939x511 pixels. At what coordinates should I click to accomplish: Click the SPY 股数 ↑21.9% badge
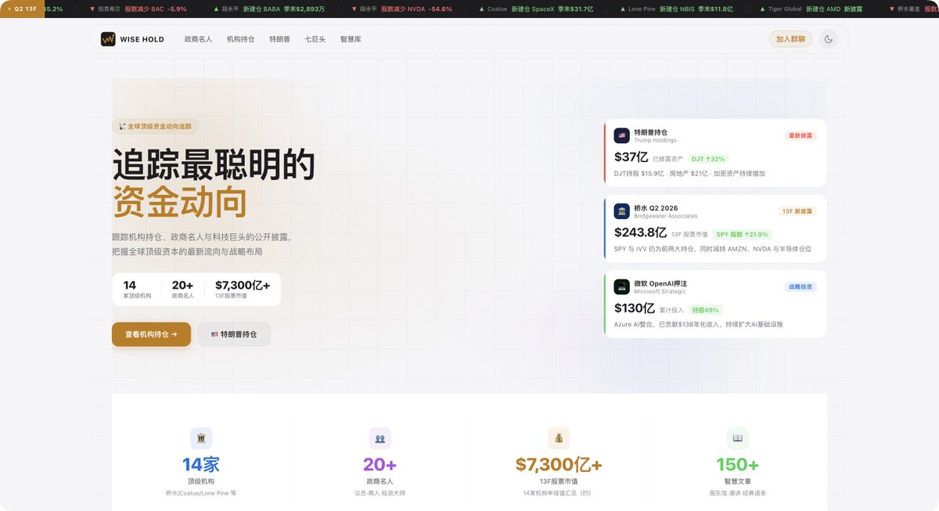[x=742, y=234]
